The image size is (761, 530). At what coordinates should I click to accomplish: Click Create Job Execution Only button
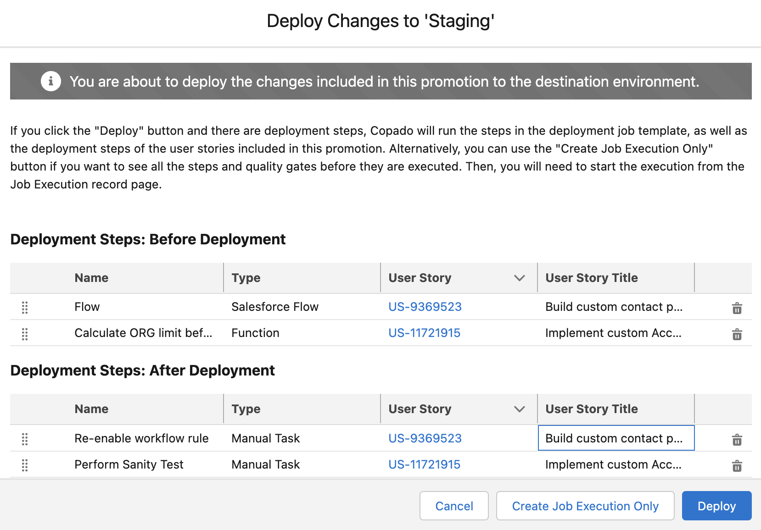585,506
